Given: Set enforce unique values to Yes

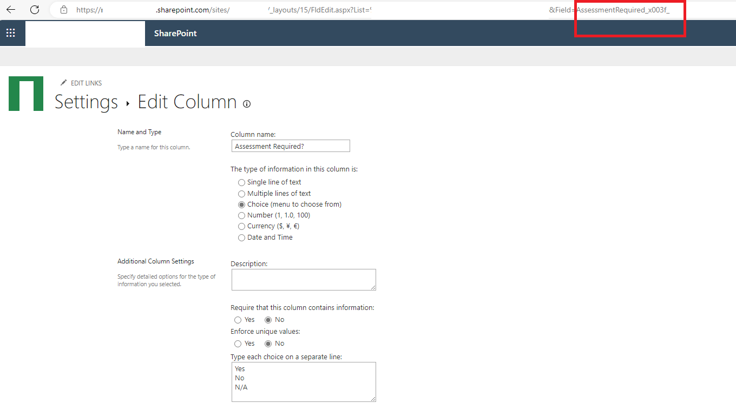Looking at the screenshot, I should point(238,344).
